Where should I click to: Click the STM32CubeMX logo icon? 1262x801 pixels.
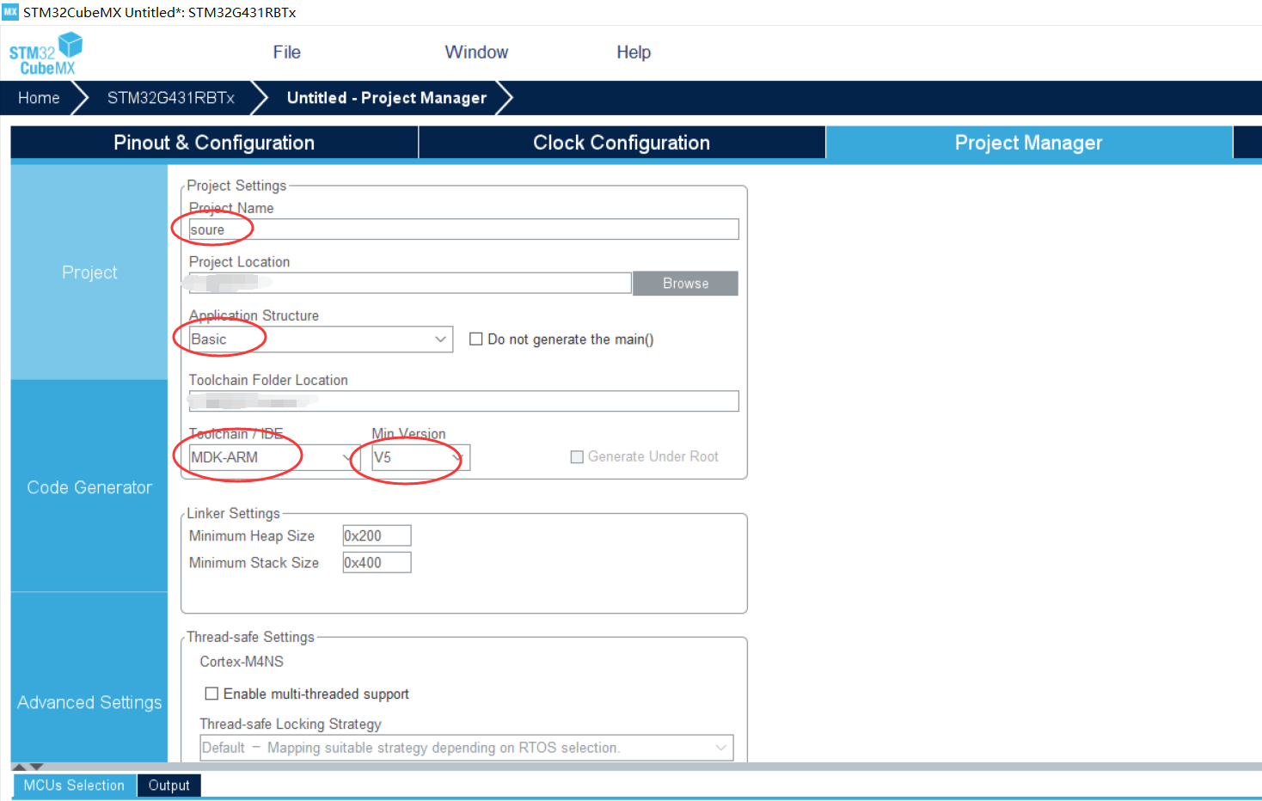pos(46,54)
